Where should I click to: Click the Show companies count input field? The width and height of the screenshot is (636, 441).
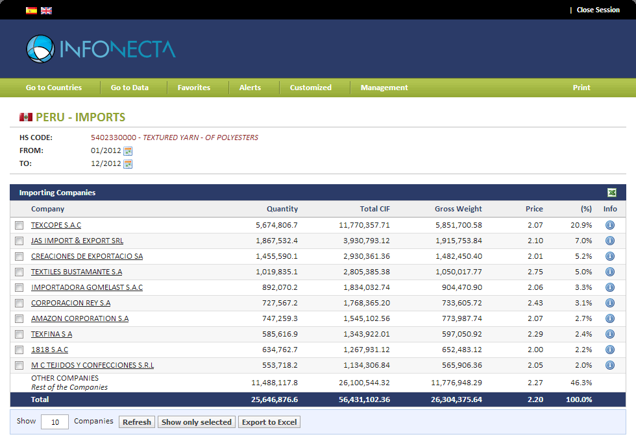pyautogui.click(x=55, y=422)
